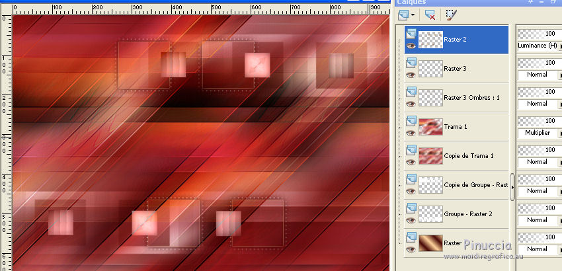Viewport: 562px width, 271px height.
Task: Hide the Raster 3 layer via its eye
Action: (x=411, y=75)
